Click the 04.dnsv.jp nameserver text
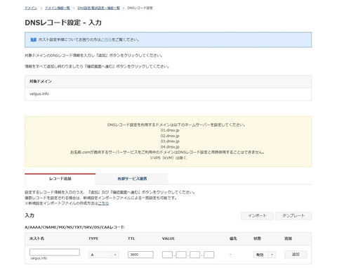The height and width of the screenshot is (268, 337). pos(170,147)
